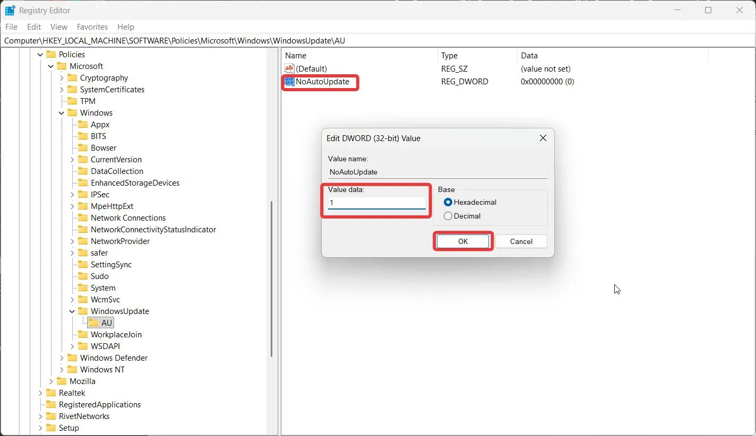Expand the IPSec key
The width and height of the screenshot is (756, 436).
point(72,195)
